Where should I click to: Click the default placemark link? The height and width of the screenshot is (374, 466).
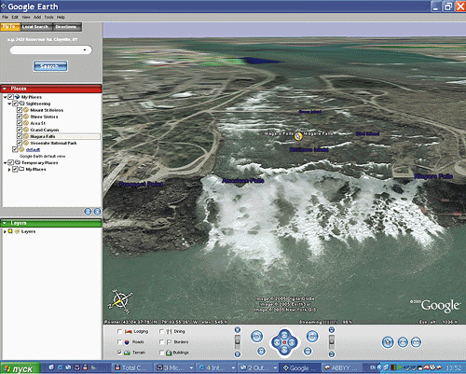33,149
